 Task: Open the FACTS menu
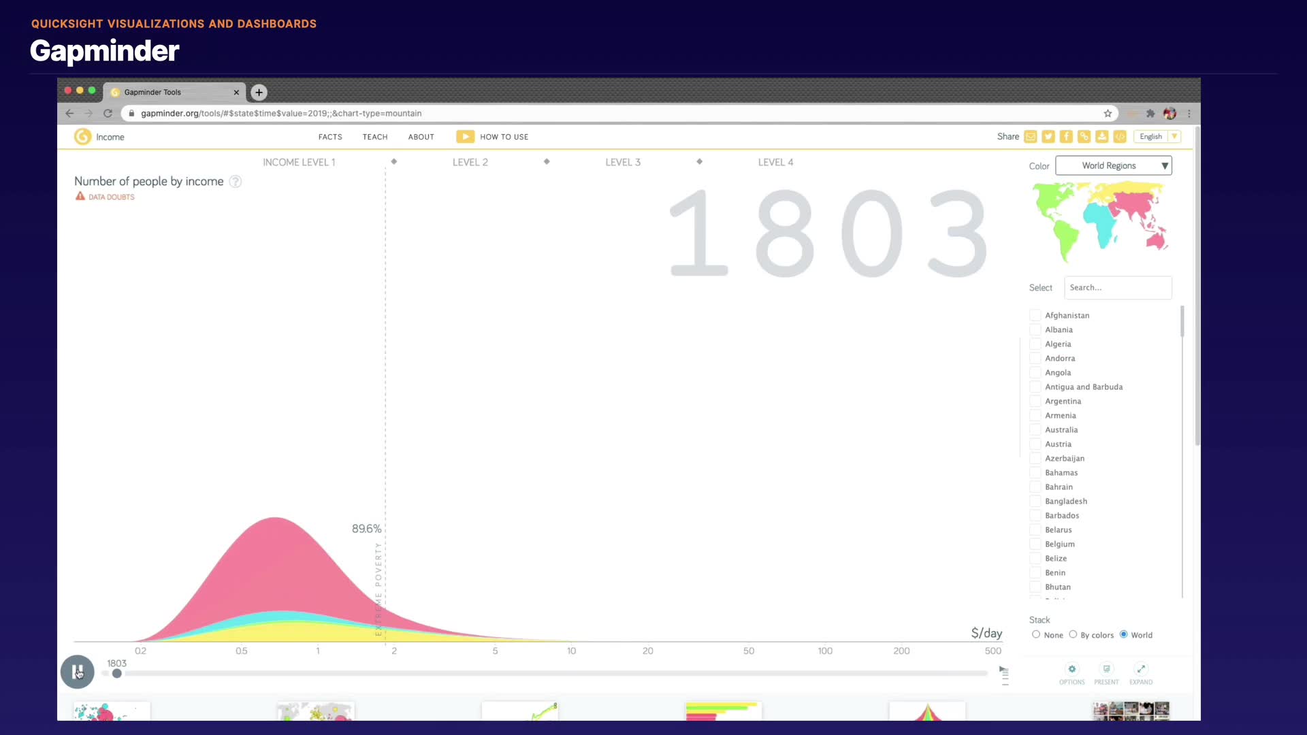coord(330,137)
